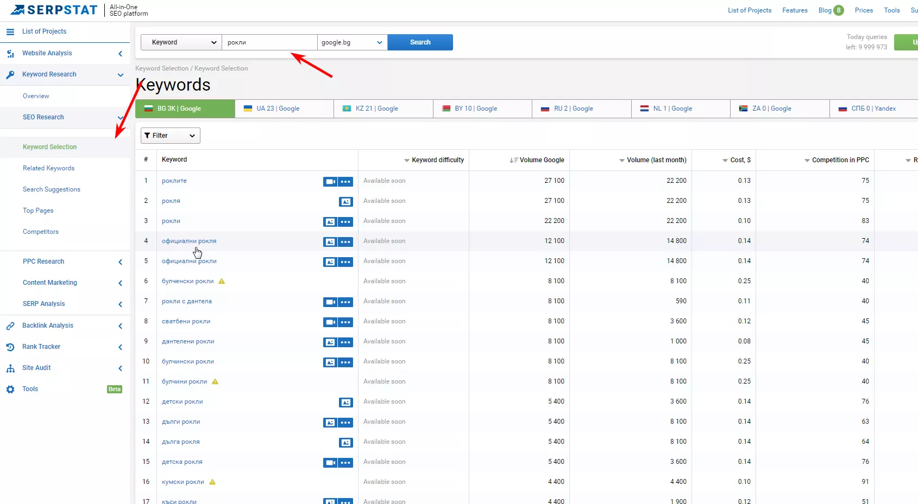Click the Website Analysis chart icon
Viewport: 918px width, 504px height.
click(x=10, y=53)
